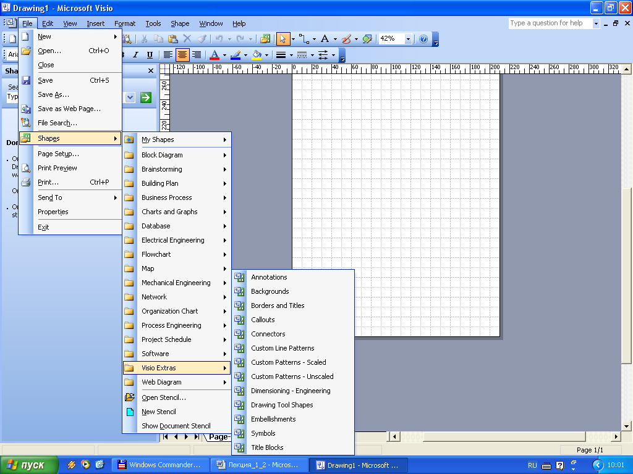Open the Title Blocks stencil
The image size is (633, 474).
[293, 447]
